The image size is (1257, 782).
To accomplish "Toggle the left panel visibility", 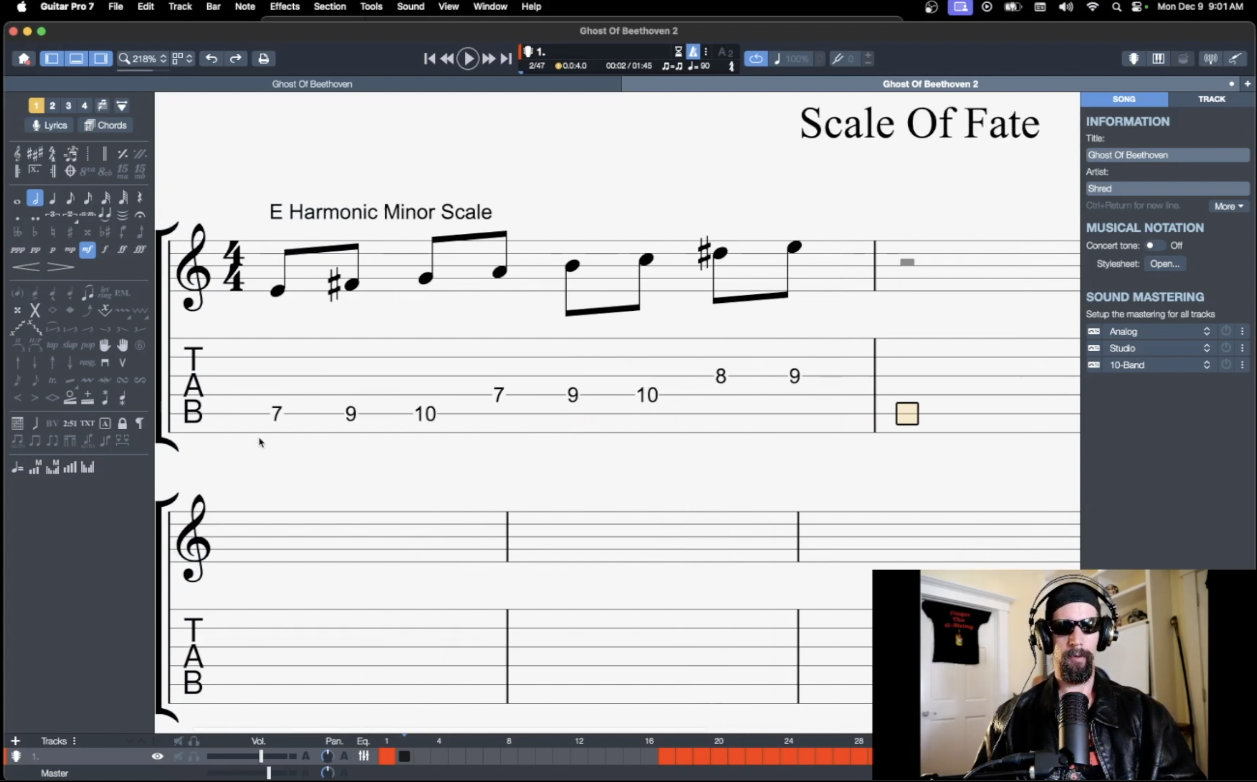I will (52, 59).
